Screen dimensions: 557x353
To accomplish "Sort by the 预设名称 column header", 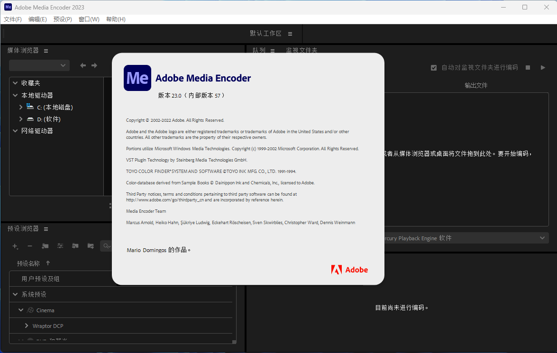I will coord(28,263).
